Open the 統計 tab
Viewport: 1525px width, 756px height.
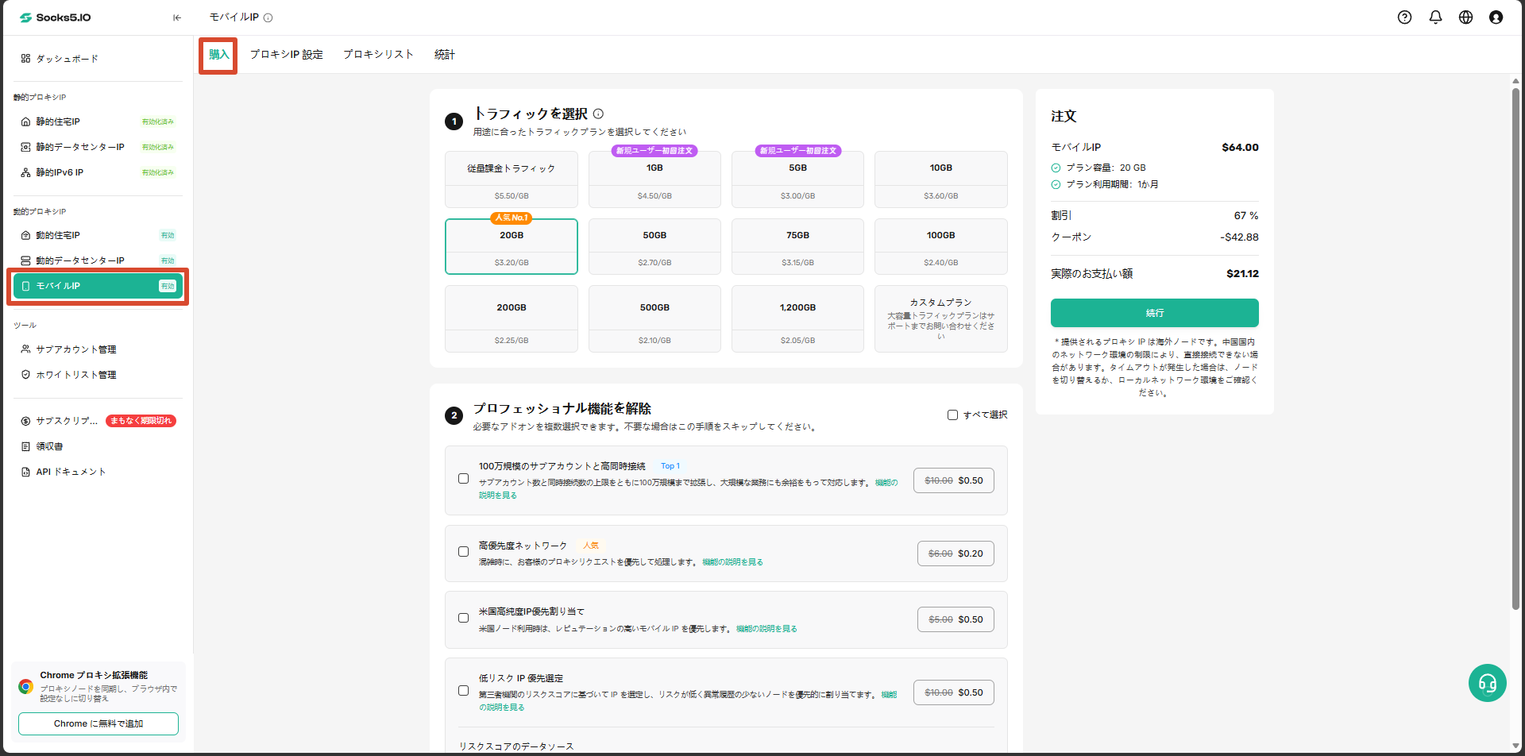point(445,55)
